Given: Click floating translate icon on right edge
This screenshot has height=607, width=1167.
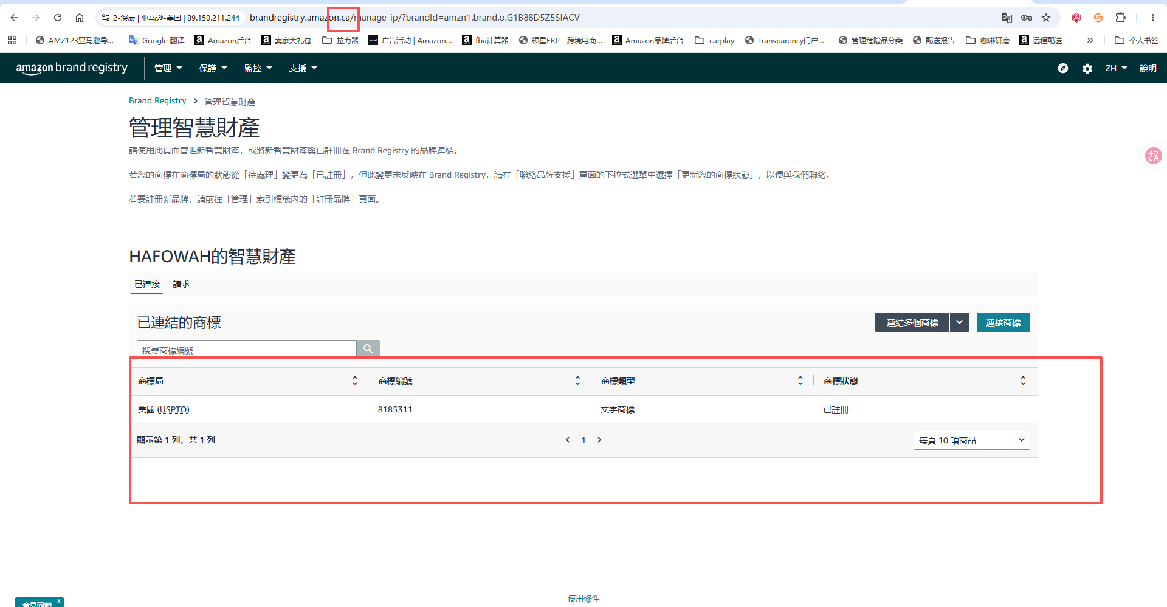Looking at the screenshot, I should point(1154,156).
